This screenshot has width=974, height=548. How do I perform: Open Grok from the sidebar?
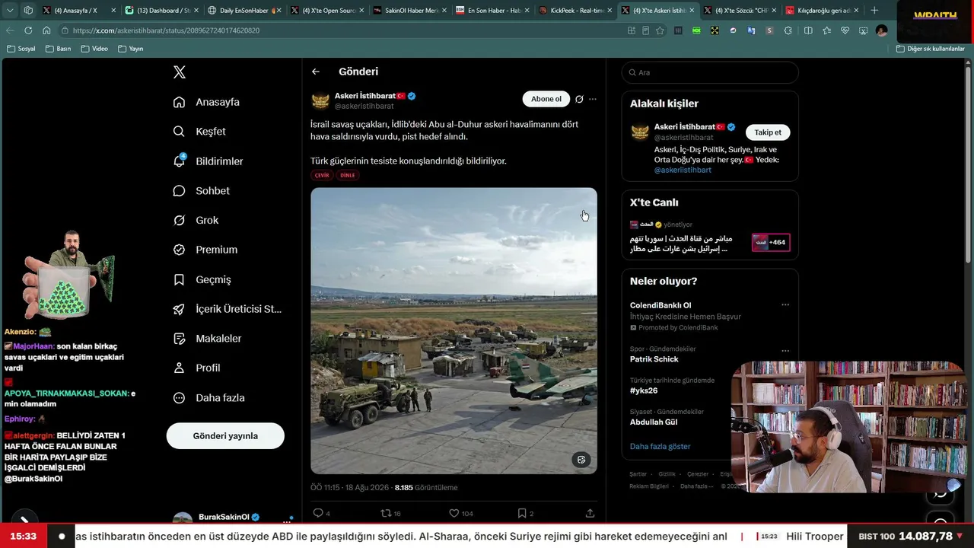[x=196, y=220]
